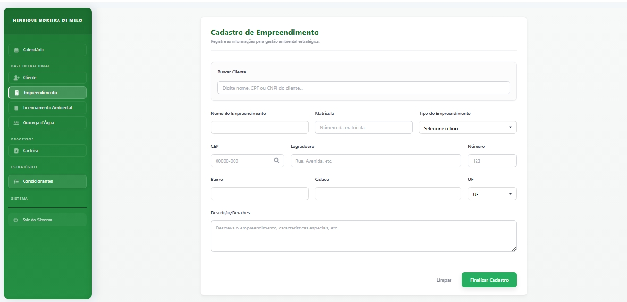The image size is (627, 302).
Task: Click the add-user icon beside Cliente
Action: pos(17,78)
